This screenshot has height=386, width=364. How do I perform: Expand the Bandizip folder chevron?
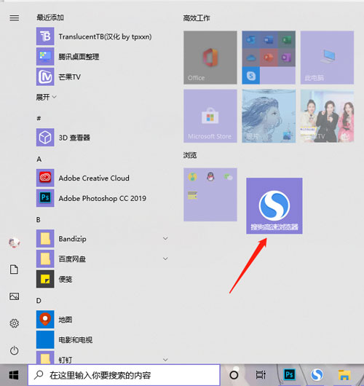pos(165,238)
